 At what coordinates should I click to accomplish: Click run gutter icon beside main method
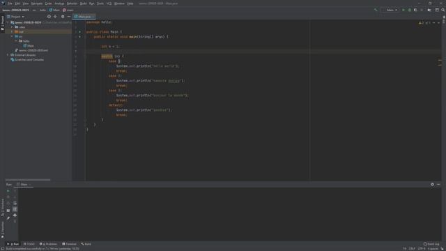tap(79, 37)
